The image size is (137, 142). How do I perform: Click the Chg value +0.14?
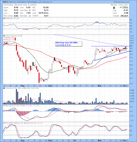coord(126,10)
